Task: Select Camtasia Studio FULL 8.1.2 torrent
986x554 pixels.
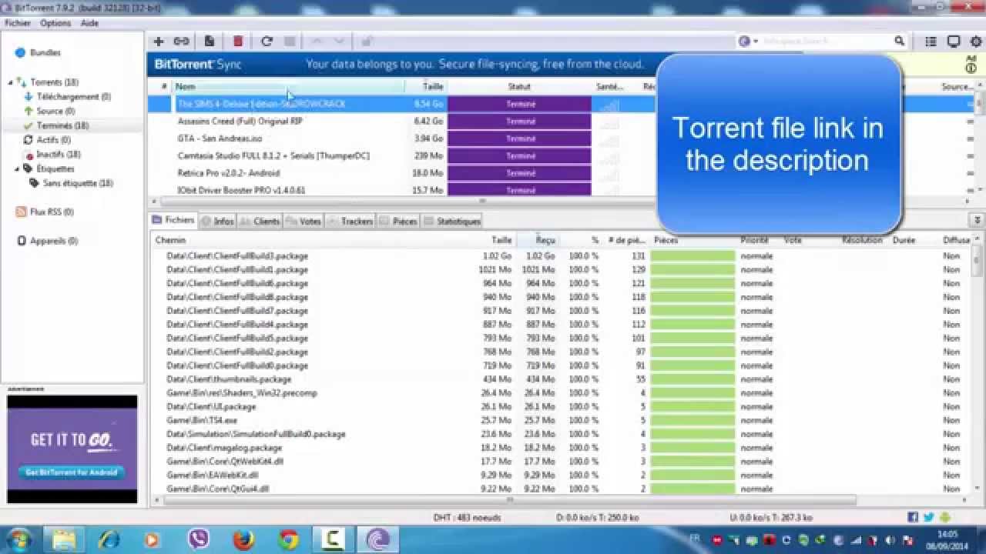Action: tap(273, 156)
